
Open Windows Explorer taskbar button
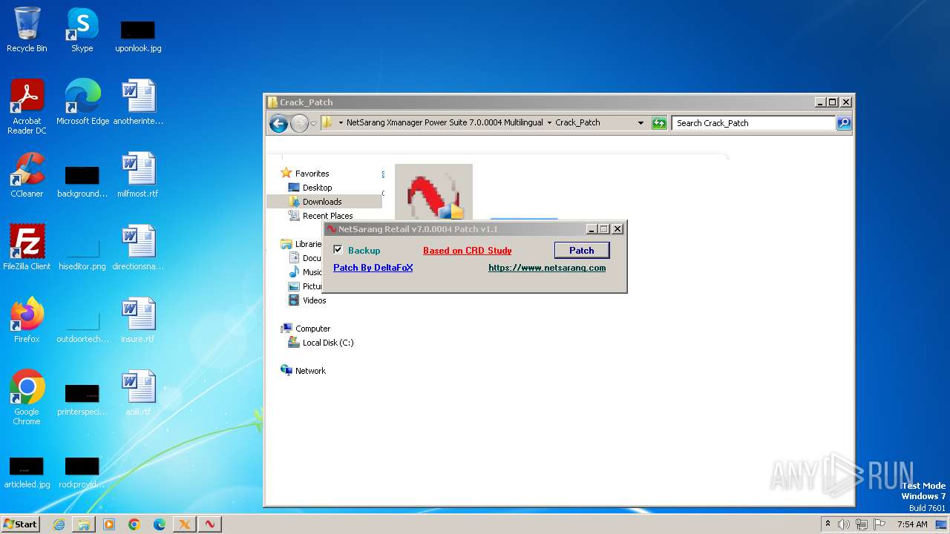84,524
